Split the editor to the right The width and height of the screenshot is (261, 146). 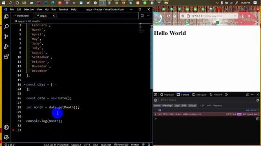[142, 15]
